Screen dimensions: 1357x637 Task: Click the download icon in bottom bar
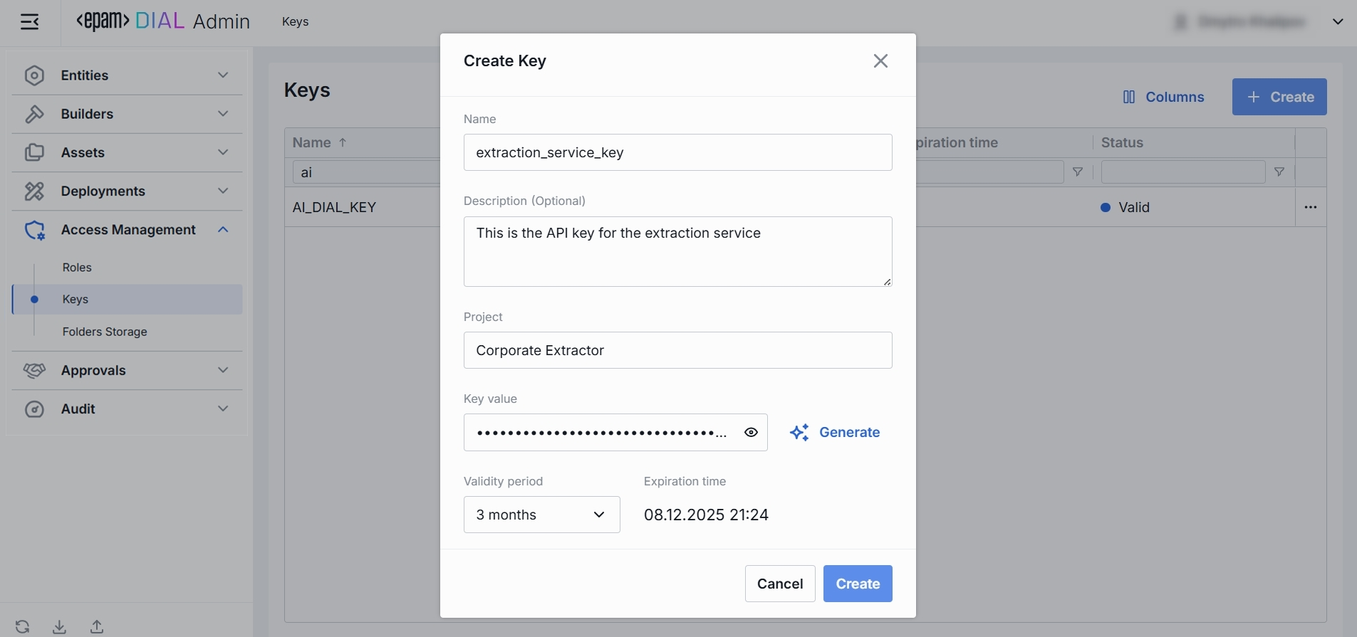pyautogui.click(x=60, y=626)
